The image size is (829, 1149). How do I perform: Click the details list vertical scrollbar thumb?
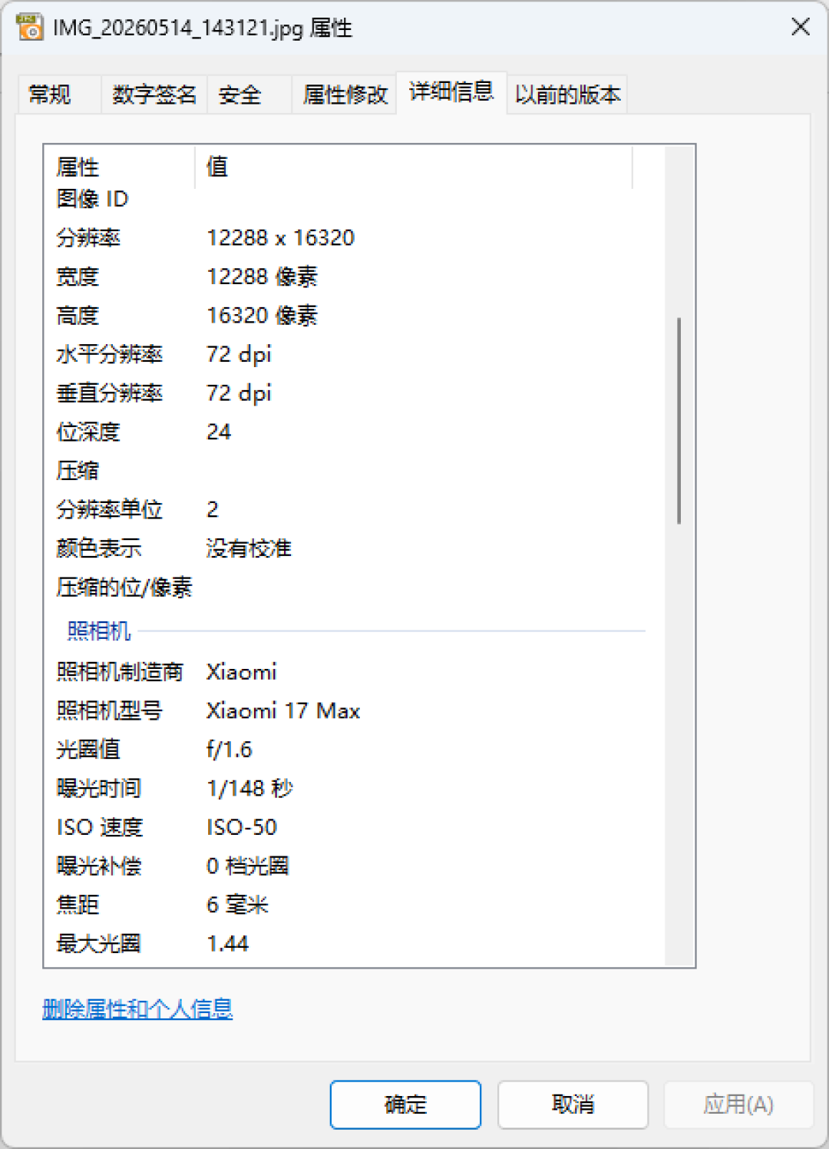click(679, 420)
